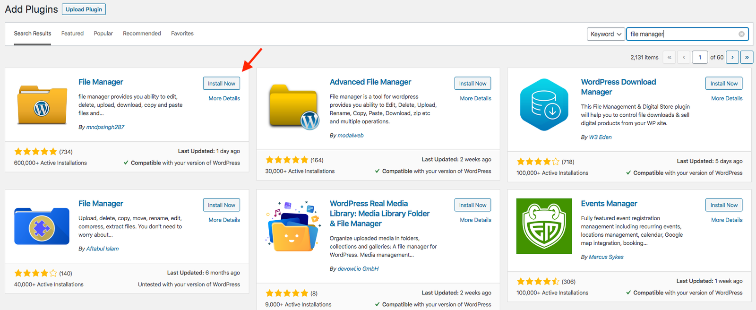
Task: Click the Upload Plugin button
Action: pos(84,9)
